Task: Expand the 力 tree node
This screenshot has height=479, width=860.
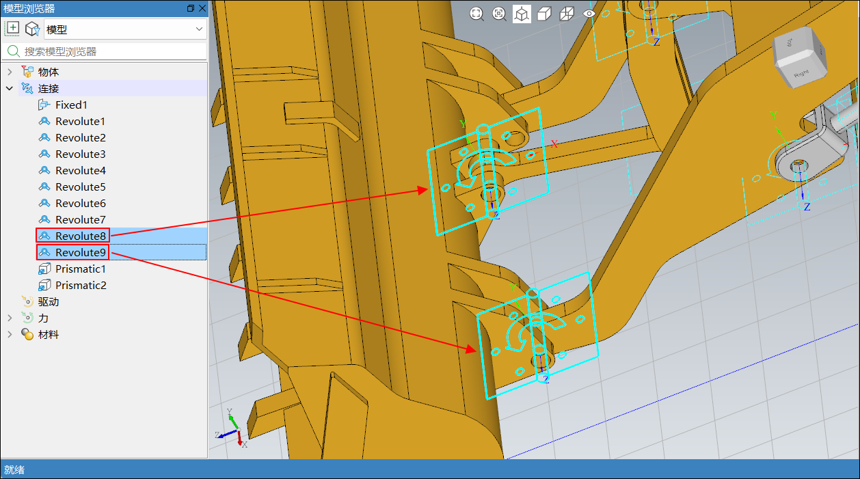Action: 10,318
